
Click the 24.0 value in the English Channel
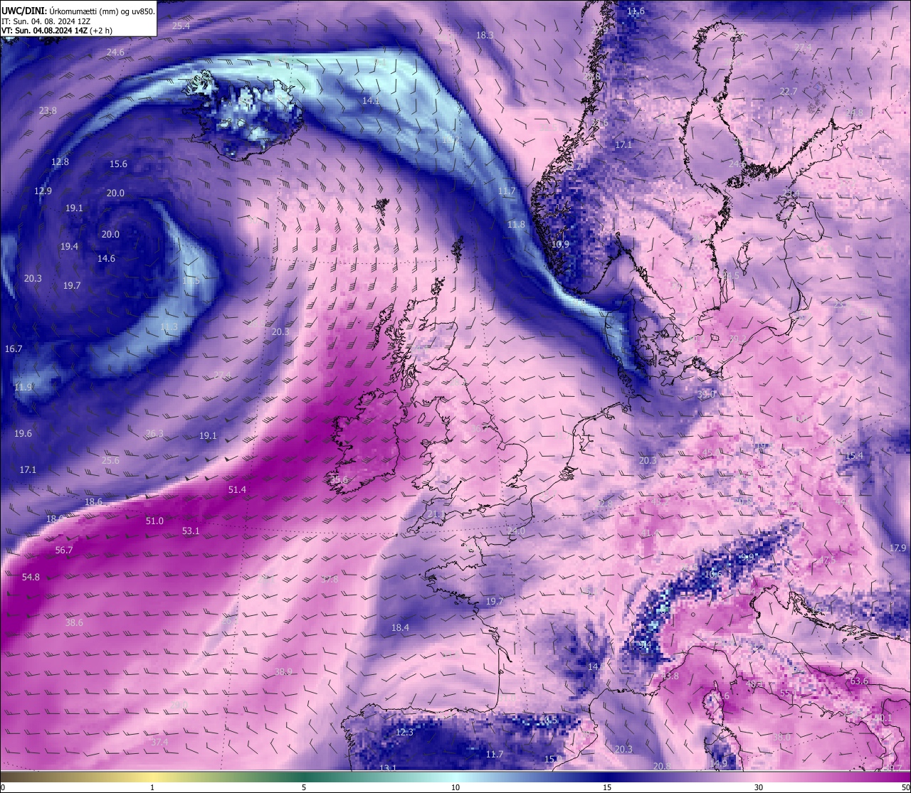516,531
